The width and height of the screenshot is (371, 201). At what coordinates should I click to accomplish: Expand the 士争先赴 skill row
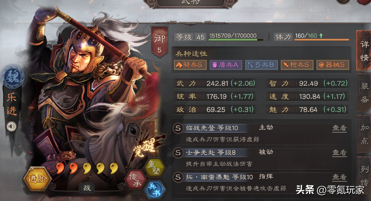pyautogui.click(x=261, y=158)
